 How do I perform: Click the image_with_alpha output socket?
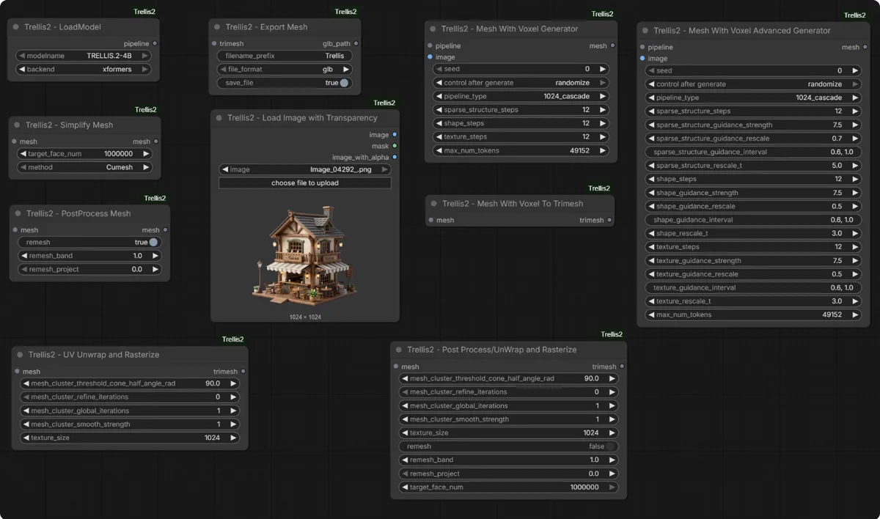pyautogui.click(x=395, y=157)
